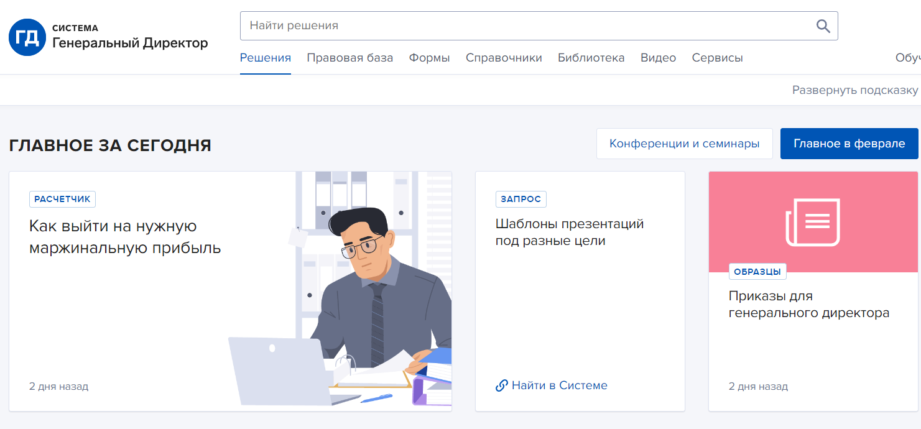
Task: Open the Формы tab
Action: click(x=429, y=58)
